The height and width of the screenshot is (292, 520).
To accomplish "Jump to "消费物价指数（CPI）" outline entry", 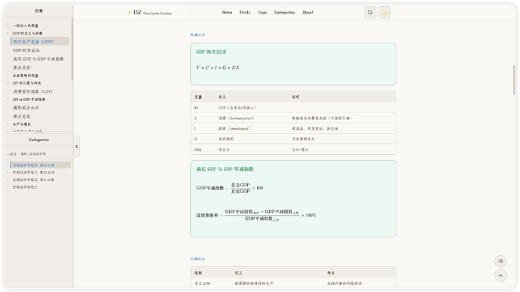I will [x=33, y=91].
